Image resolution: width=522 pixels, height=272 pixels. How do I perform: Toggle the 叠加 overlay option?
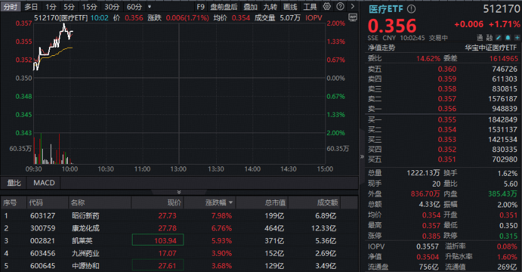251,6
